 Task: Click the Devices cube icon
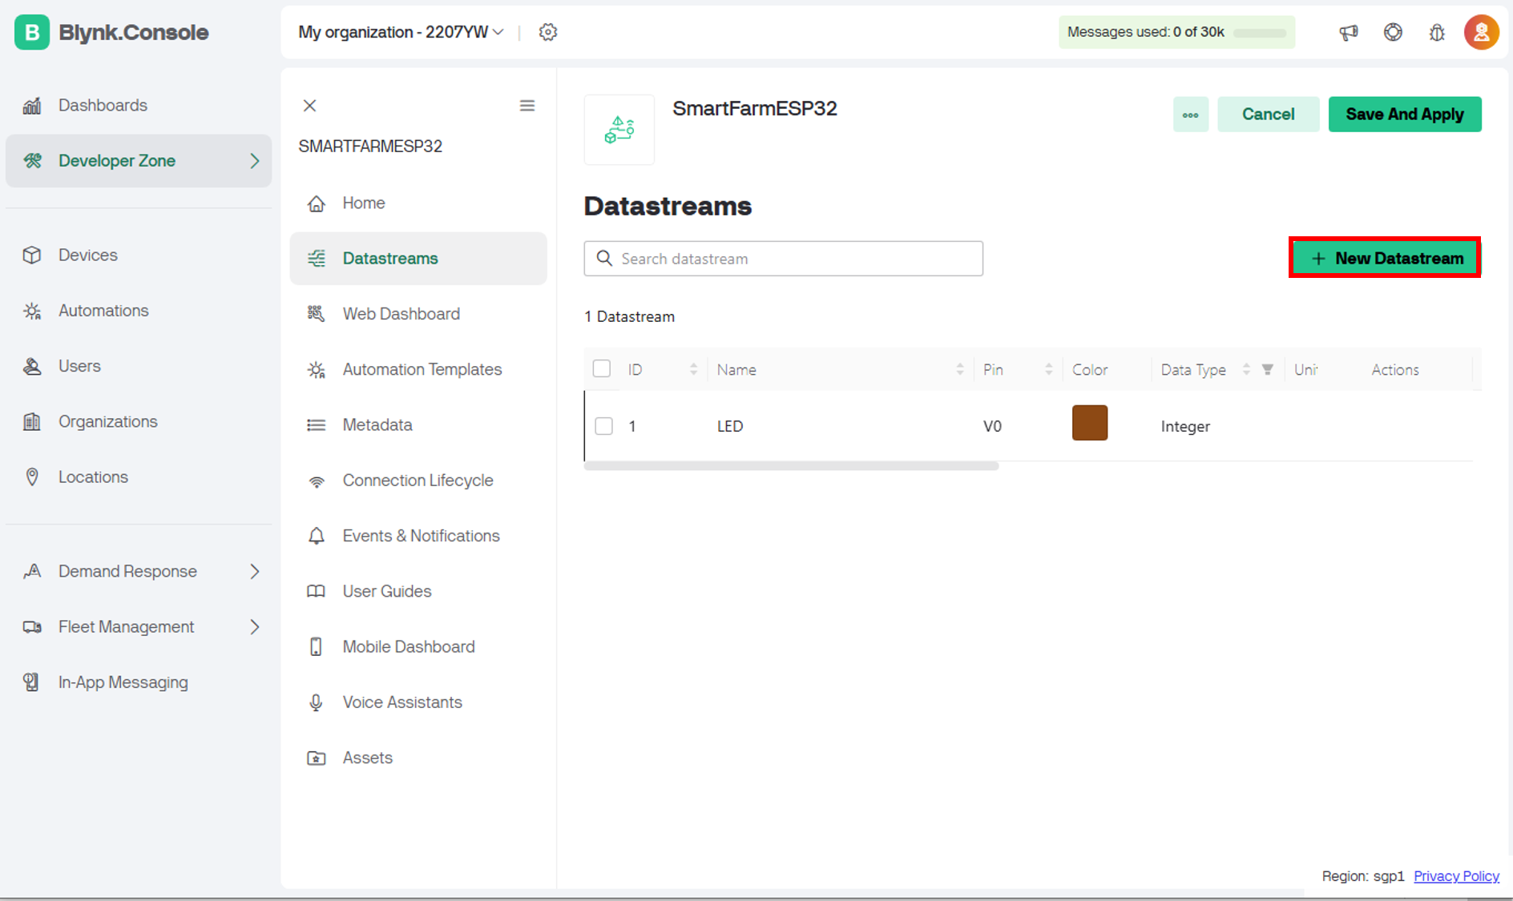tap(32, 255)
